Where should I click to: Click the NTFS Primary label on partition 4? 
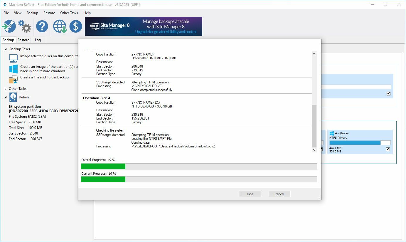338,137
